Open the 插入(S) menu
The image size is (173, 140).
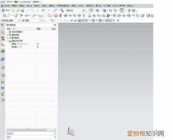tap(29, 6)
